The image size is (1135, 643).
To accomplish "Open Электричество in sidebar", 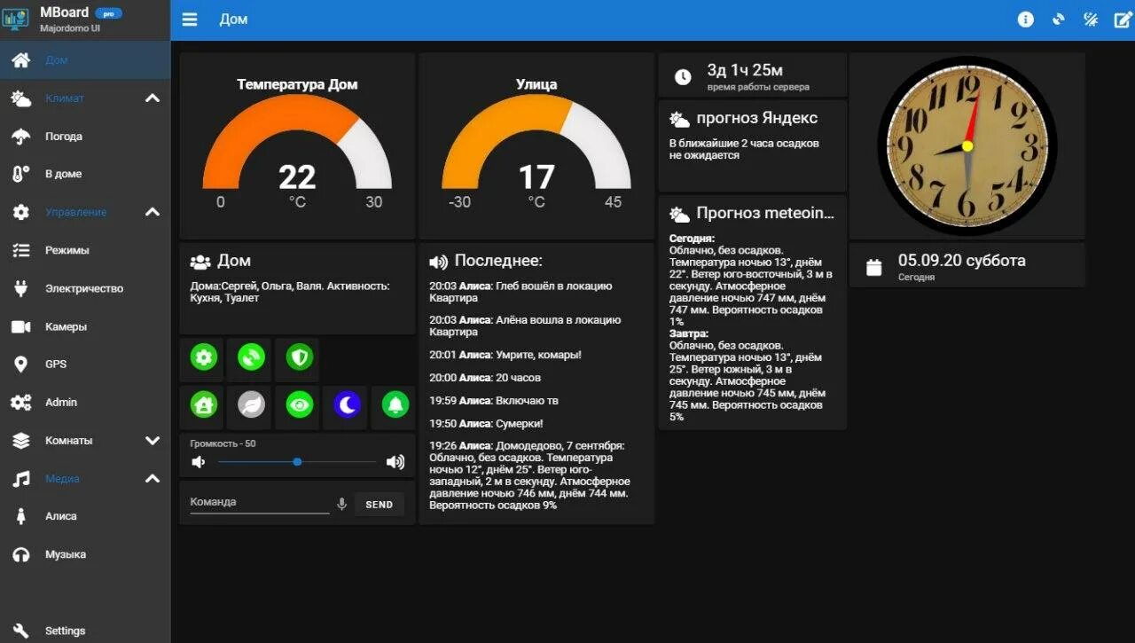I will click(x=85, y=288).
